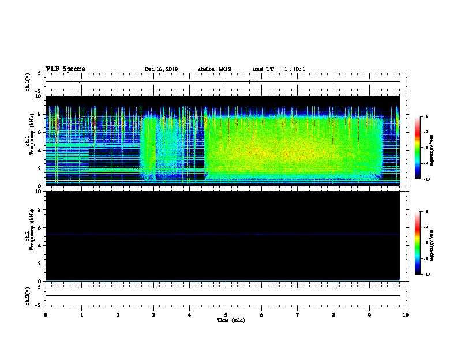Click the "ch.1(V)" axis label
Image resolution: width=457 pixels, height=353 pixels.
tap(28, 82)
